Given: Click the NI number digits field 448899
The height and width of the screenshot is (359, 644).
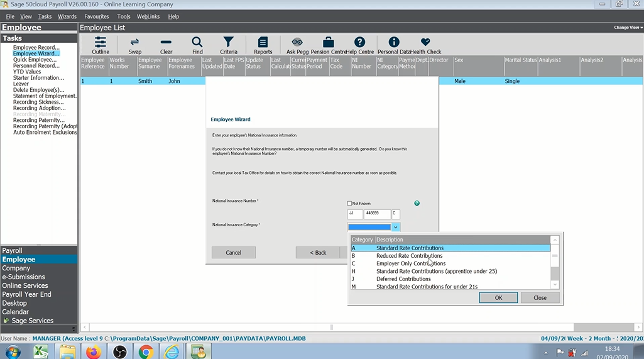Looking at the screenshot, I should click(x=377, y=214).
